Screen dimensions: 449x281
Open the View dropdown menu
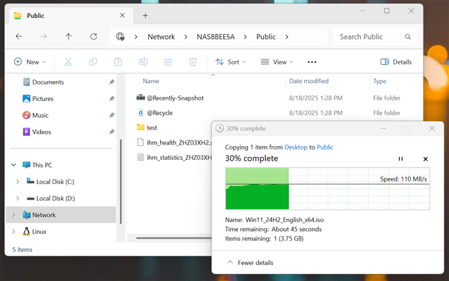click(276, 62)
